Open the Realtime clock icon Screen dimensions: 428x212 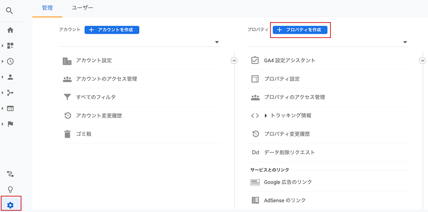pyautogui.click(x=10, y=61)
